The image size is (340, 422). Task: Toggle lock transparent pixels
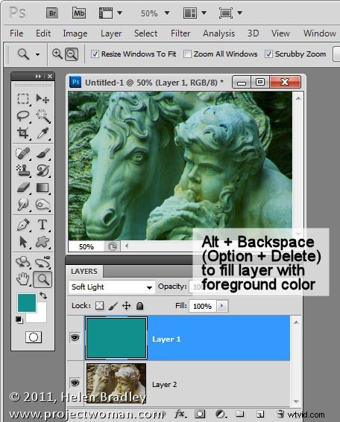click(x=100, y=306)
